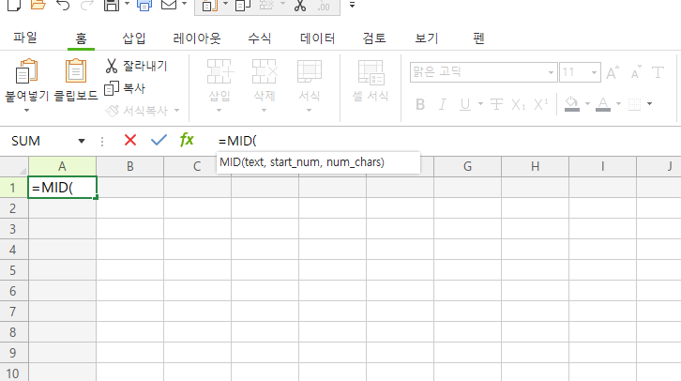Click the select-all corner of the grid
Image resolution: width=681 pixels, height=381 pixels.
click(14, 166)
